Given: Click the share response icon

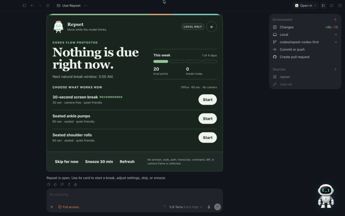Looking at the screenshot, I should [x=68, y=184].
